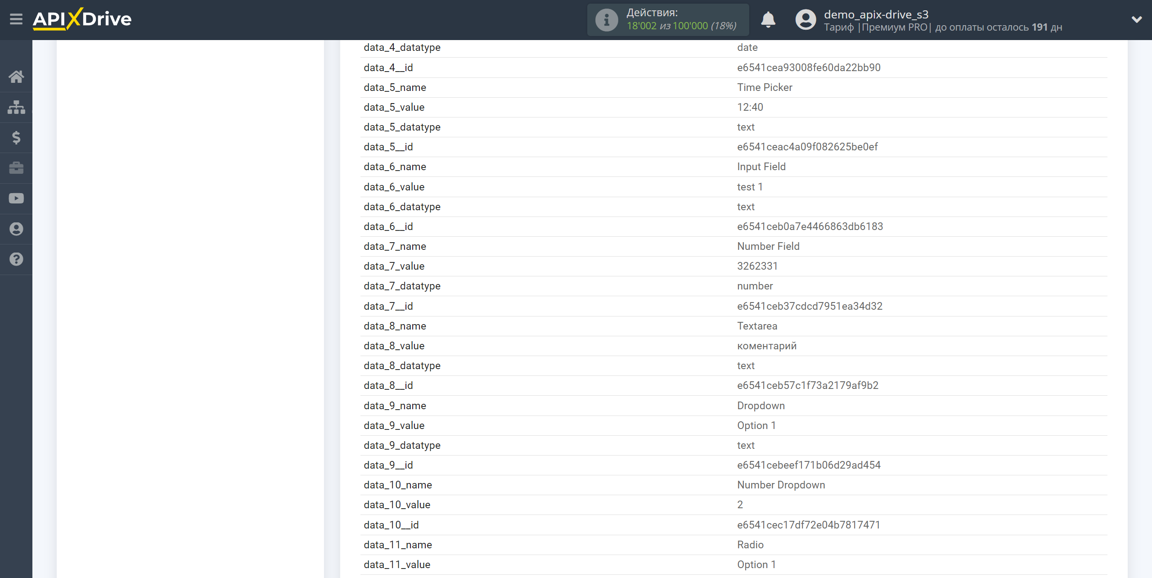Screen dimensions: 1152x578
Task: Select the 3262331 value
Action: pos(757,266)
